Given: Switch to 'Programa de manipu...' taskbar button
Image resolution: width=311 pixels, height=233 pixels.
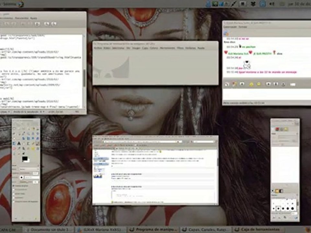Looking at the screenshot, I should tap(153, 230).
